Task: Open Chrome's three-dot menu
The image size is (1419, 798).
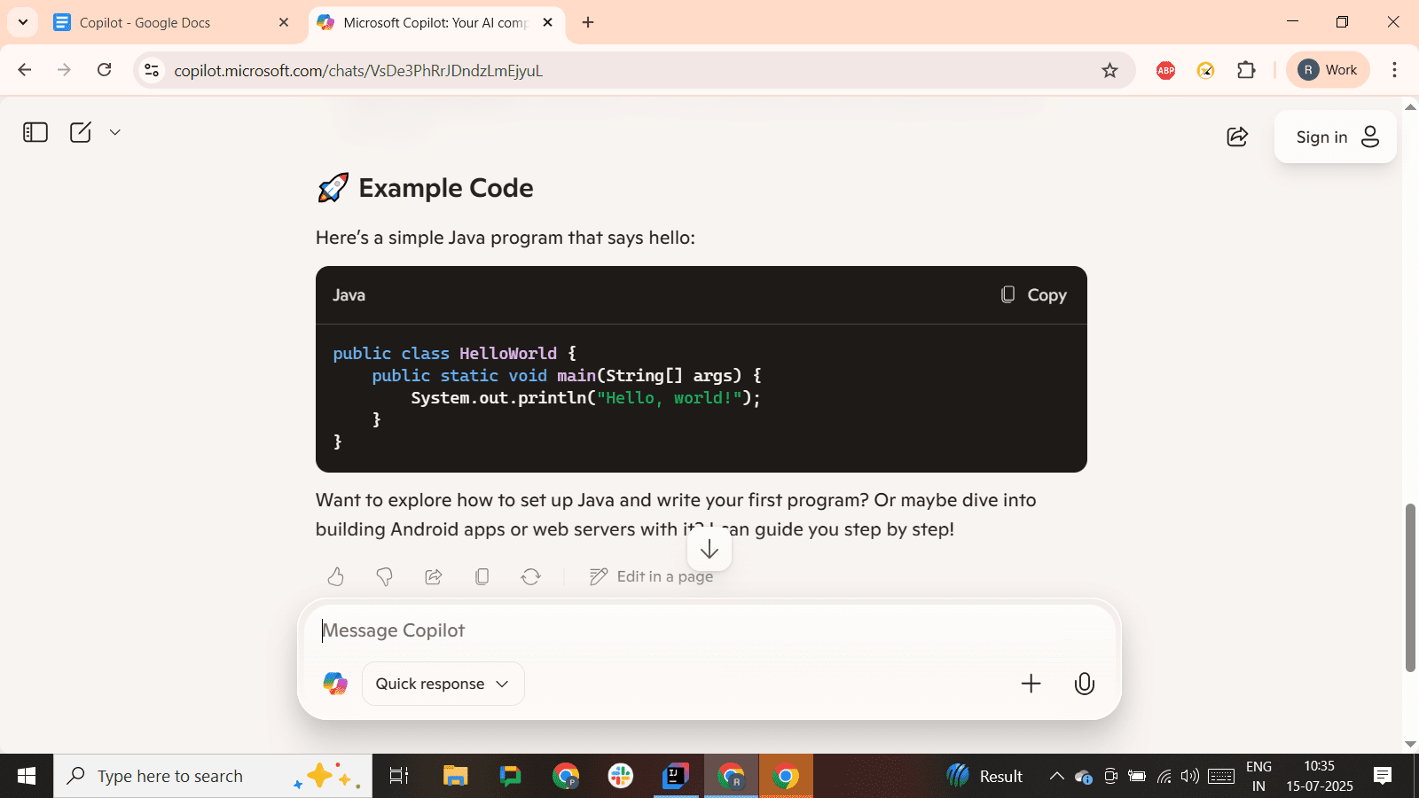Action: [x=1394, y=70]
